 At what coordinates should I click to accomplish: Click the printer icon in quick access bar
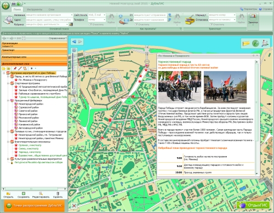click(14, 3)
